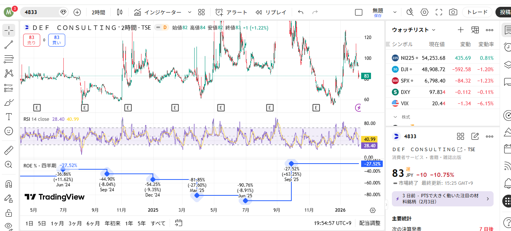This screenshot has width=511, height=231.
Task: Open the candlestick chart type selector
Action: 120,12
